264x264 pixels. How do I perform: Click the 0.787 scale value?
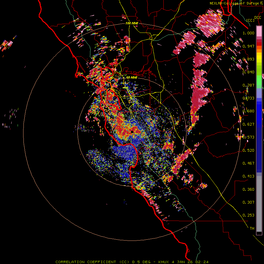pos(248,85)
